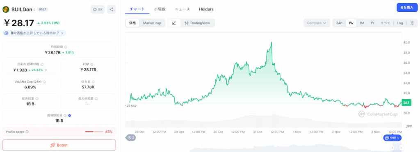Select the 1Y time range

(x=372, y=23)
